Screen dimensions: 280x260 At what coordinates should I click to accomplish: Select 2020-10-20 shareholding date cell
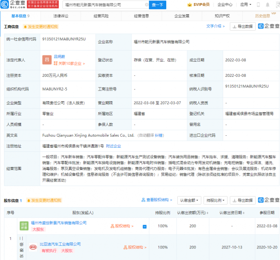click(x=267, y=247)
